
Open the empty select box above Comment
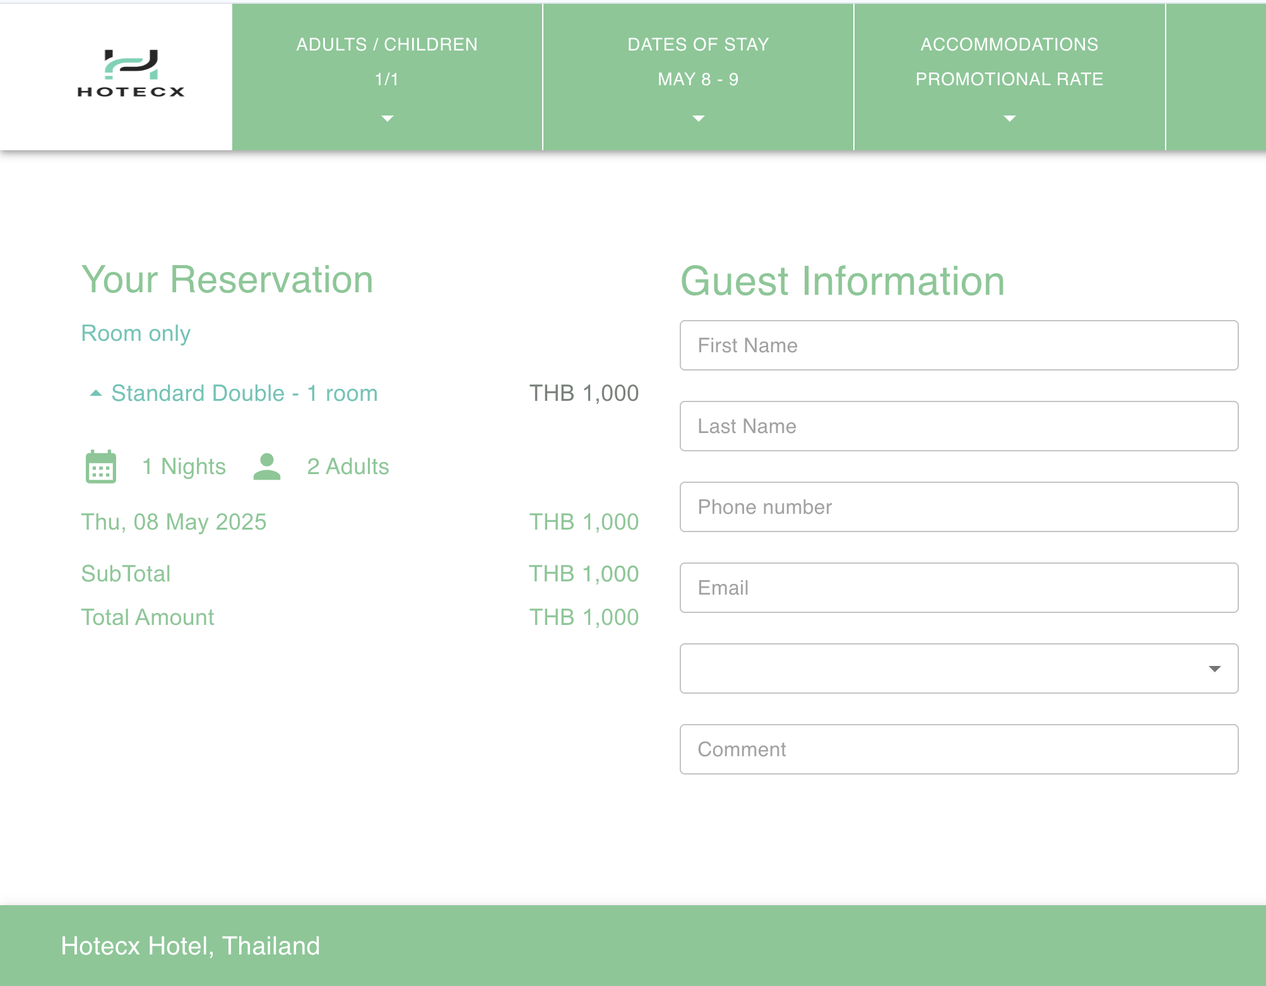959,668
